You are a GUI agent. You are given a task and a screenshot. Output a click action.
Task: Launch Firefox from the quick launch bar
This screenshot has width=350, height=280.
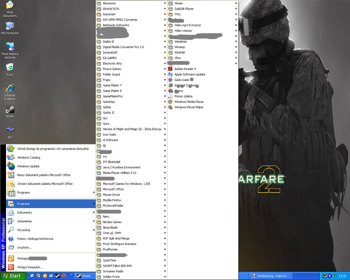(x=64, y=276)
